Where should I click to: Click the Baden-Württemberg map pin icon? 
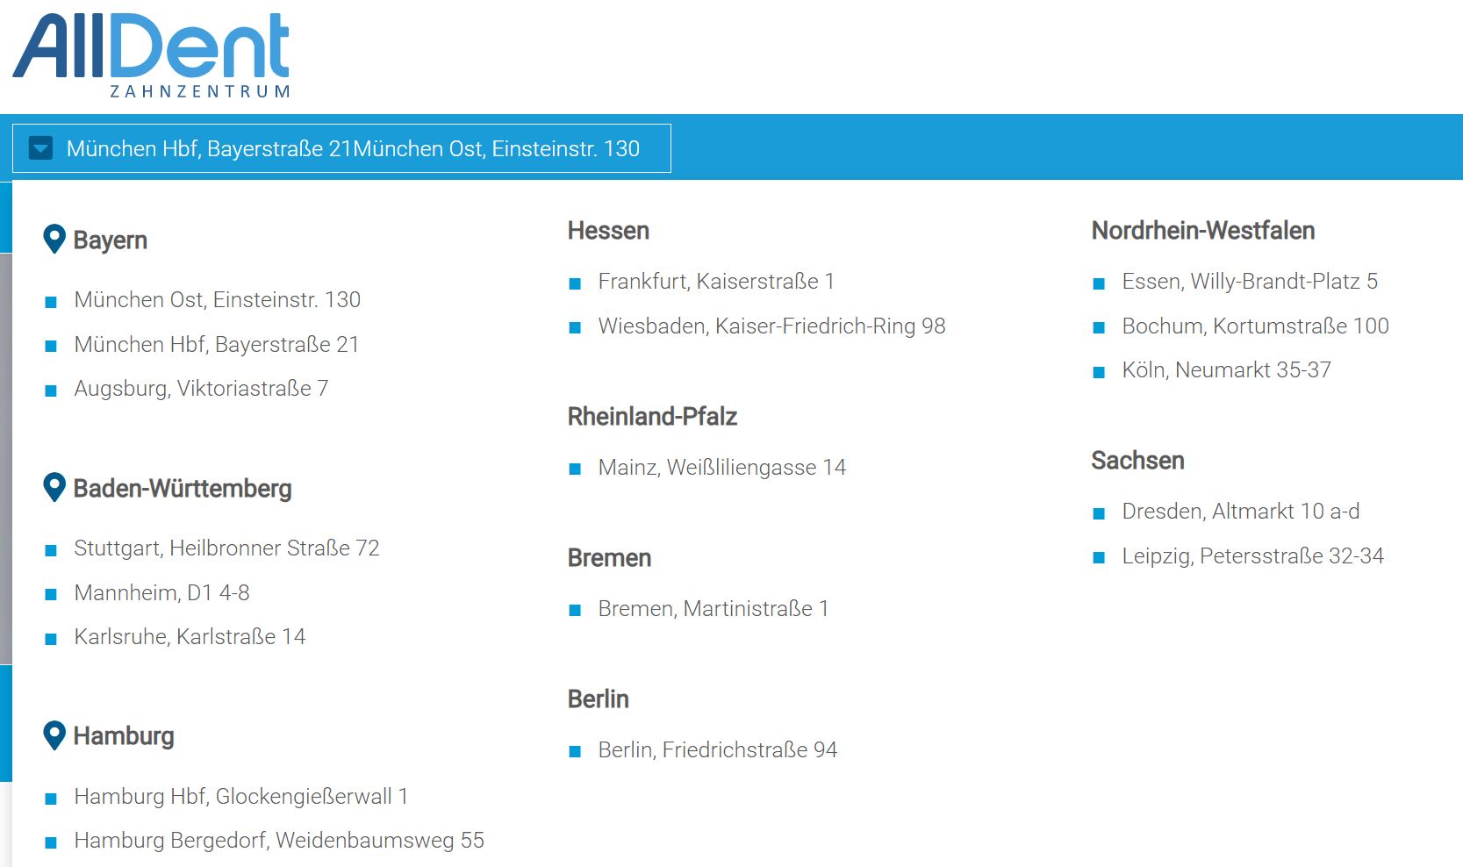[x=54, y=487]
